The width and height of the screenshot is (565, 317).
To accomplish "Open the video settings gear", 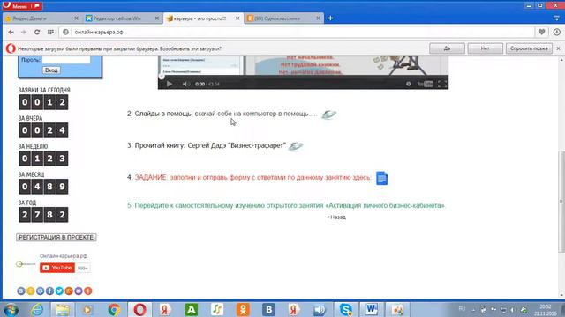I will pyautogui.click(x=408, y=84).
